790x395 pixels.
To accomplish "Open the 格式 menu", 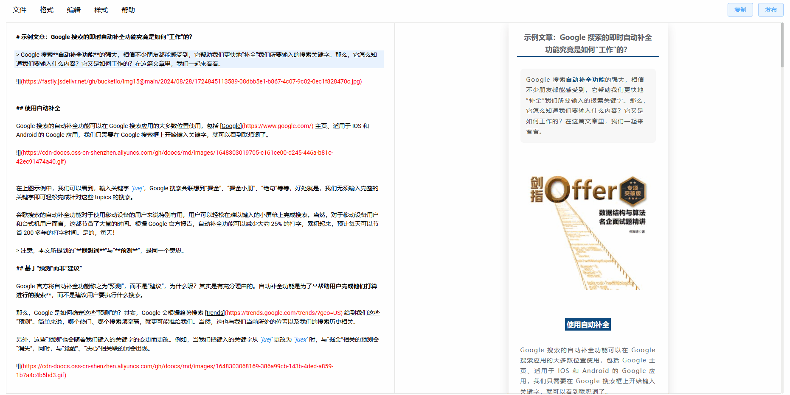I will pyautogui.click(x=47, y=10).
